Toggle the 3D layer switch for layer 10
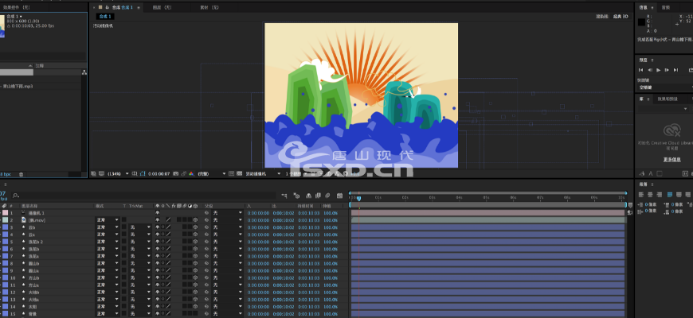 pos(195,278)
